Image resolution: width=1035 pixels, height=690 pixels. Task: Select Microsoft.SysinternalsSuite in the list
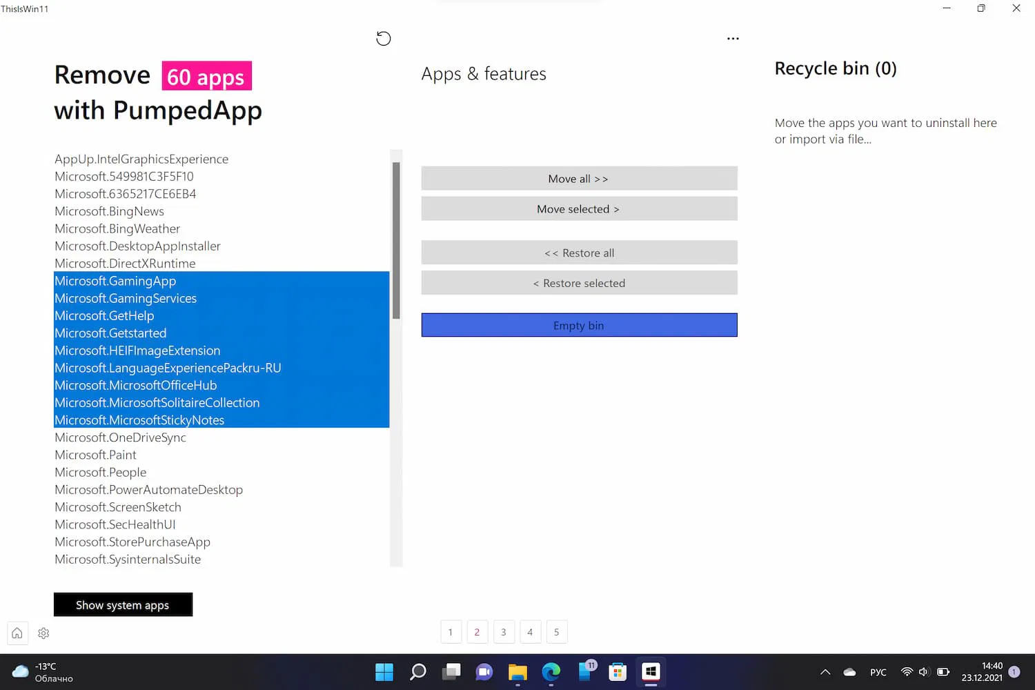point(221,559)
